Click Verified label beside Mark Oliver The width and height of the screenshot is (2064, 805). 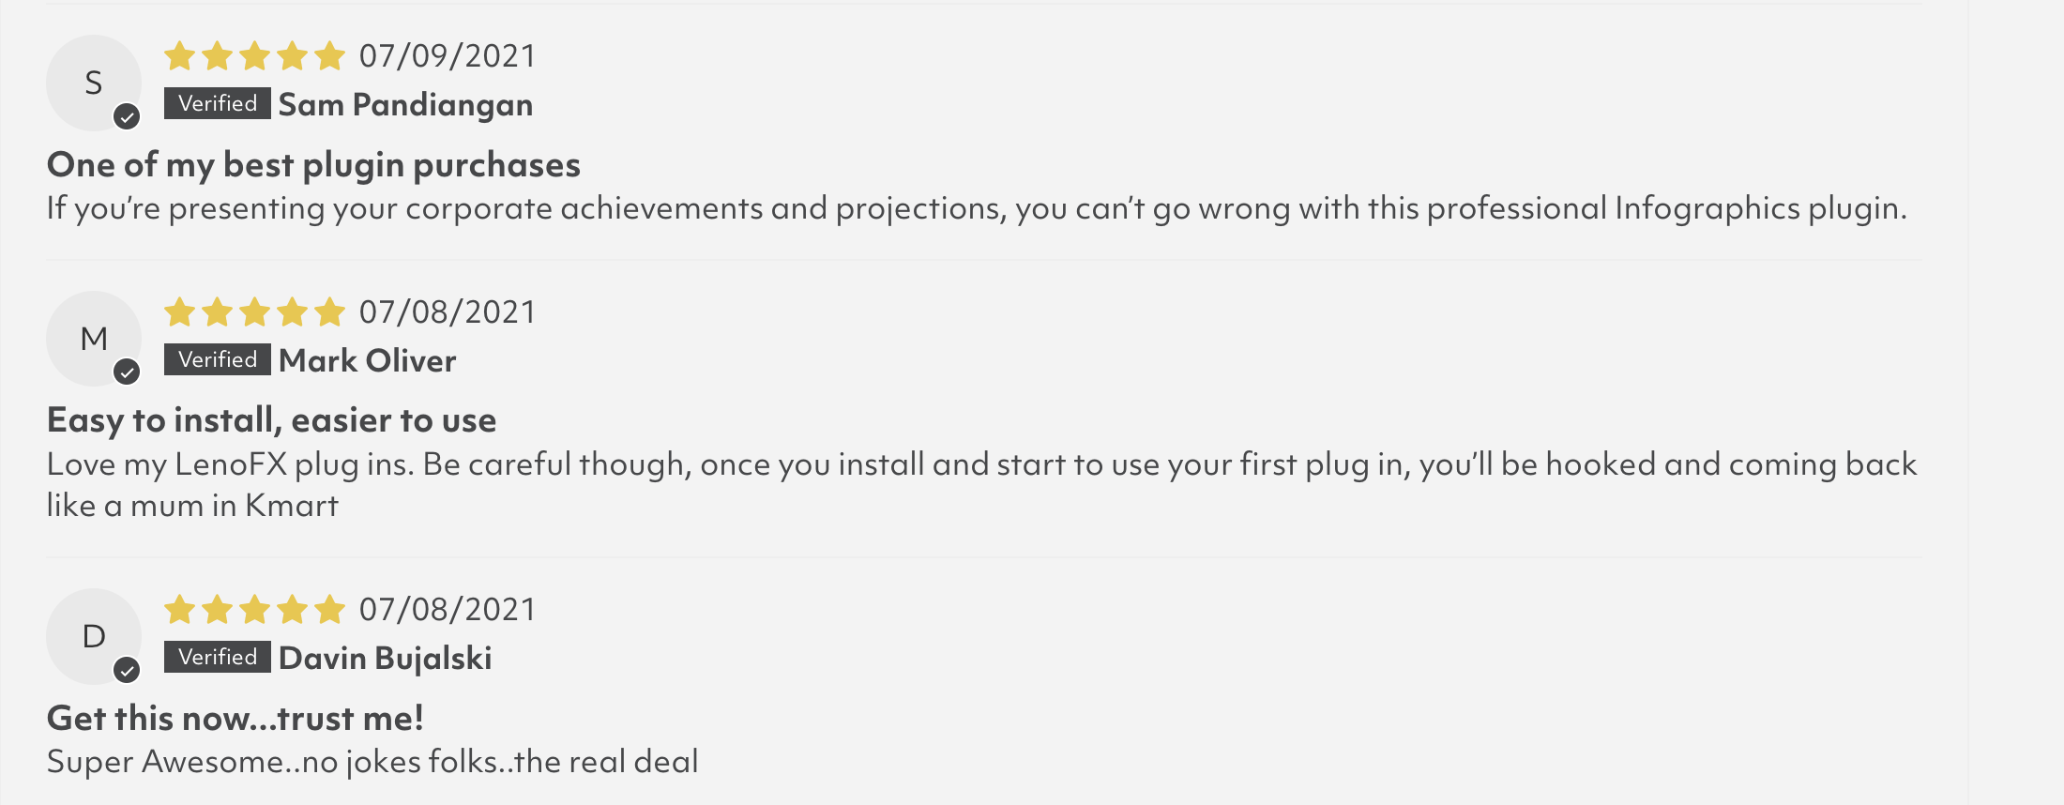[x=218, y=359]
